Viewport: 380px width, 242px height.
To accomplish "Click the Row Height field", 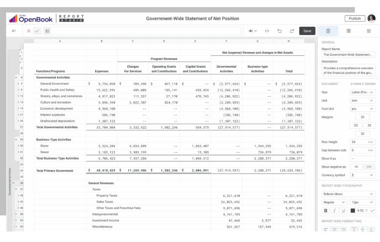I will point(362,142).
